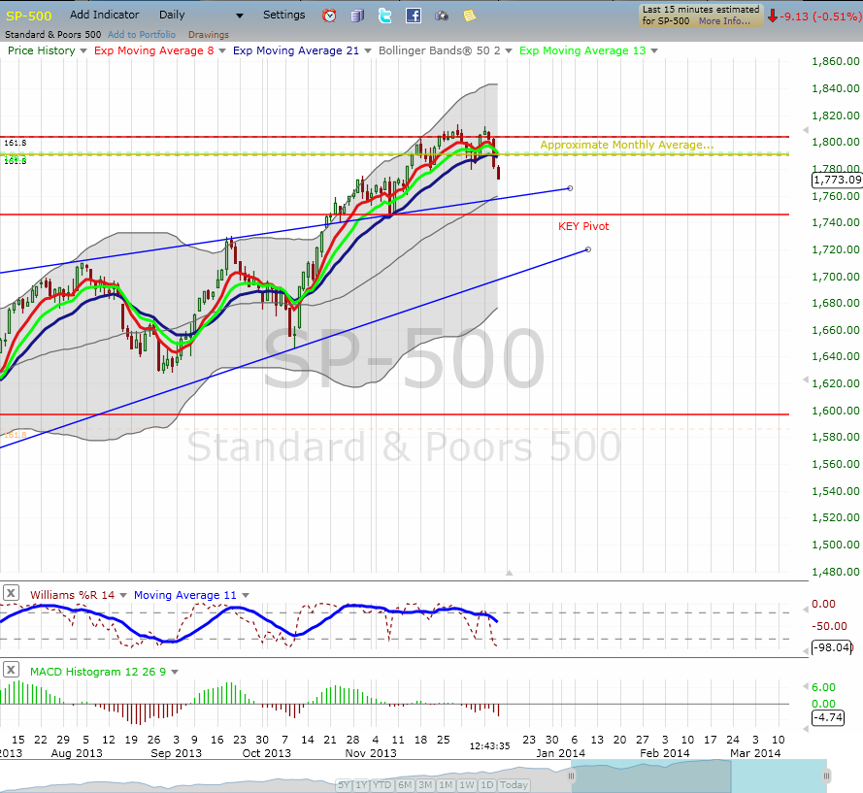Select the Today range button

(514, 784)
